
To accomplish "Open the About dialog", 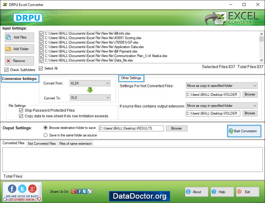I will point(197,192).
